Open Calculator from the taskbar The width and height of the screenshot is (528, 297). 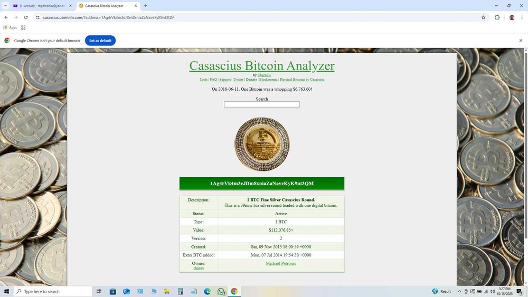[180, 291]
